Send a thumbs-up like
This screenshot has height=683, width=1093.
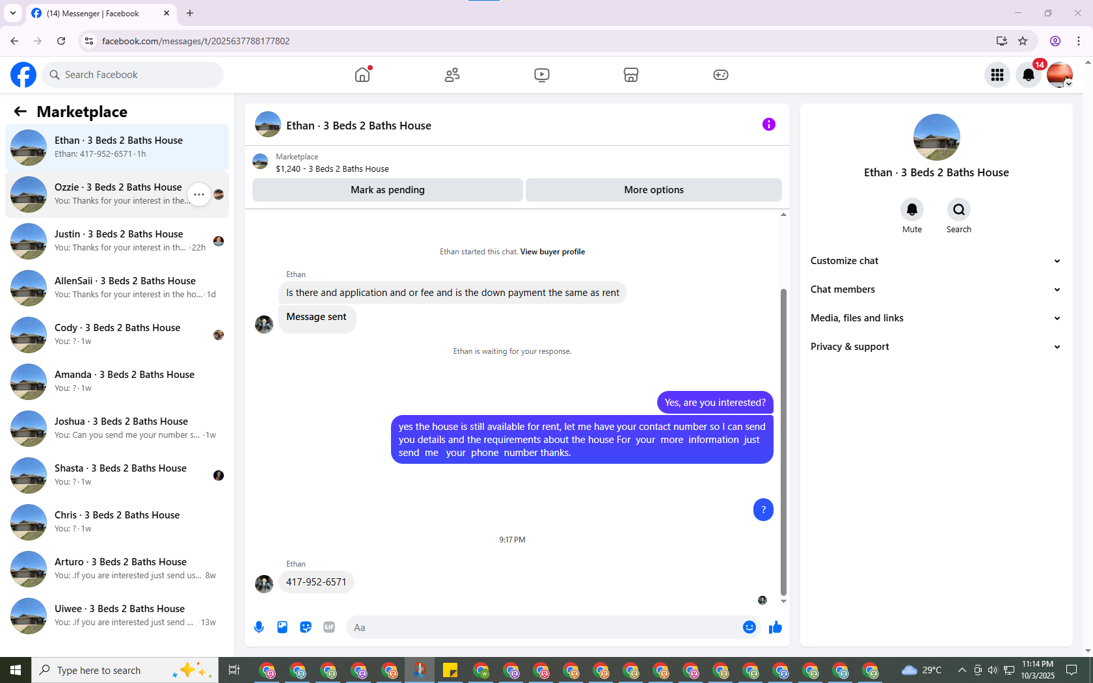click(x=776, y=627)
